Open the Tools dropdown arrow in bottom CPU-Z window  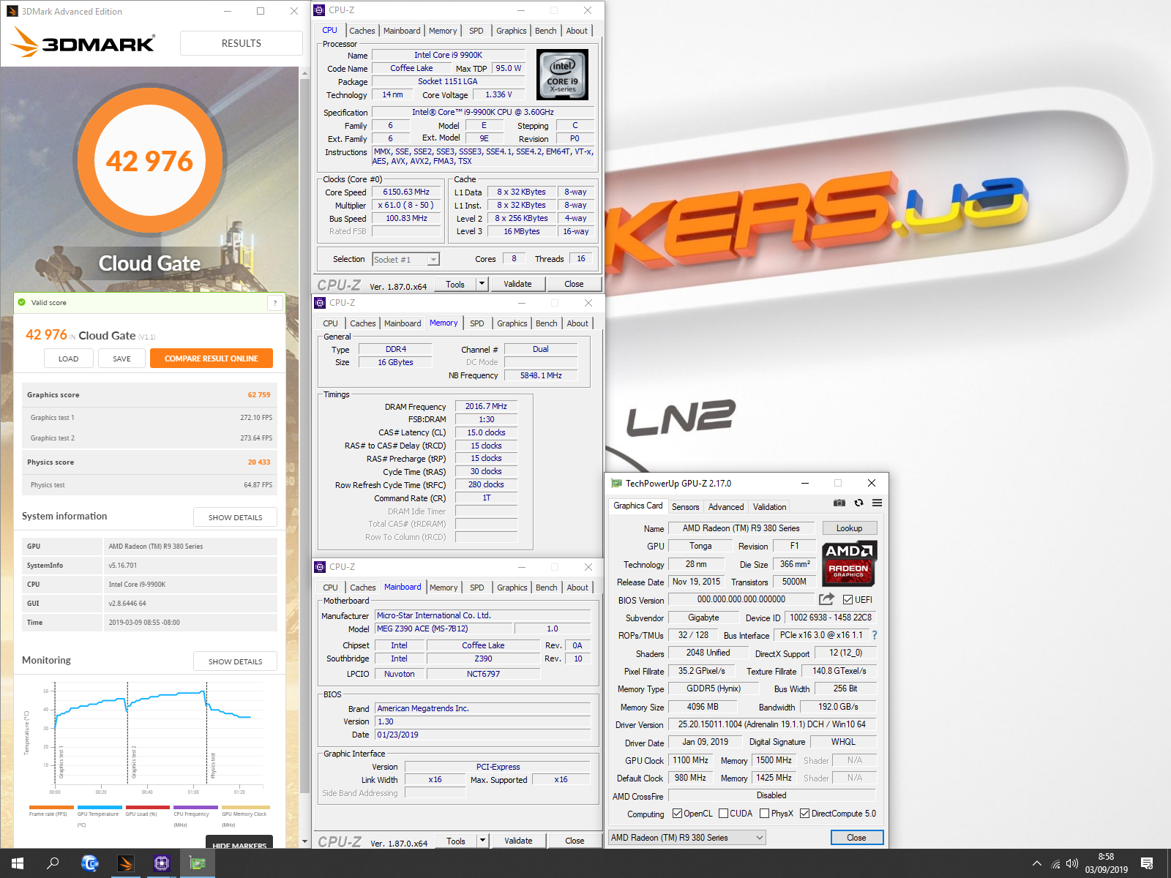point(482,841)
